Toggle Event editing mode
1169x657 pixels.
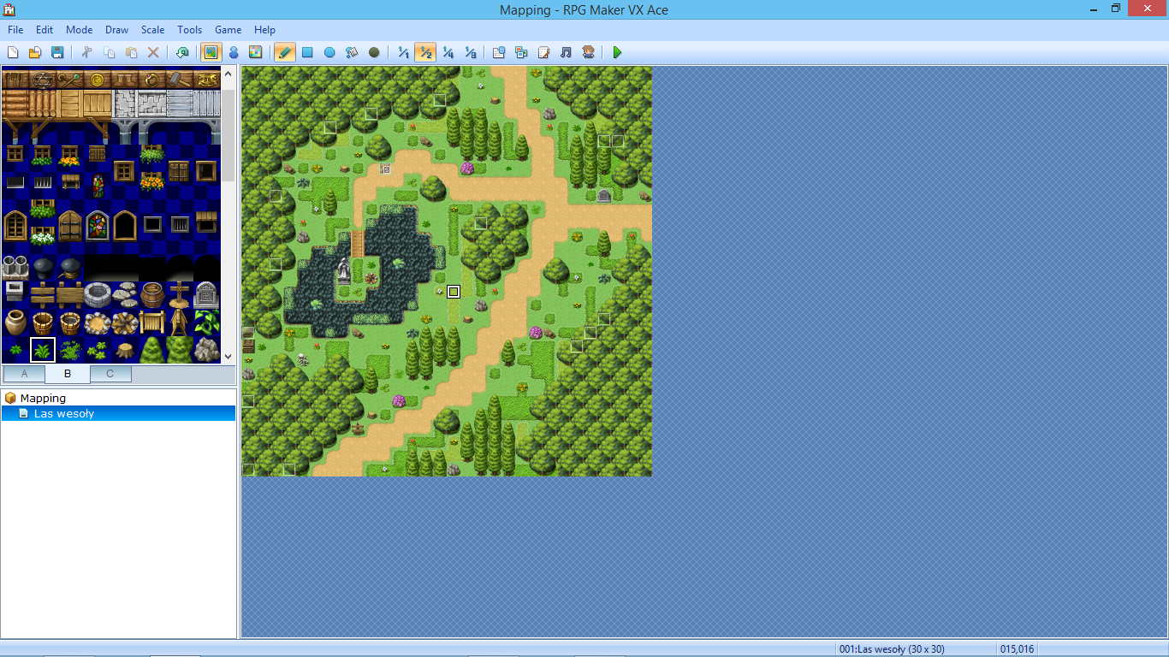pyautogui.click(x=233, y=52)
